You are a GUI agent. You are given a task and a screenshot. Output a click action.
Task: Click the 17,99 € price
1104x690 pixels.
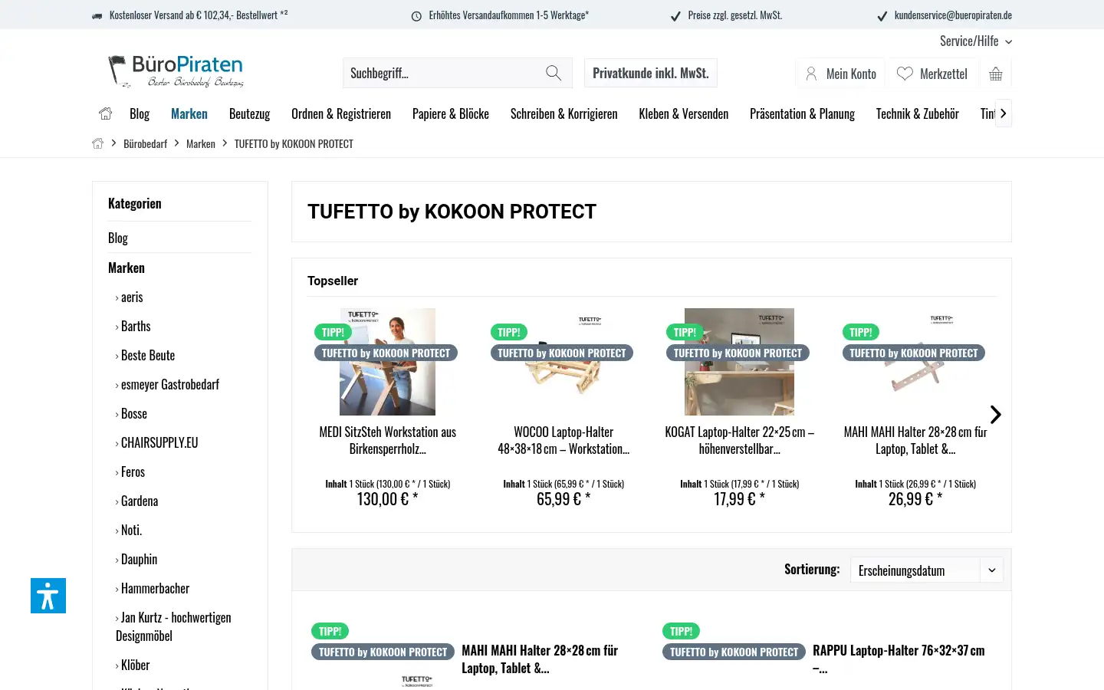point(739,499)
